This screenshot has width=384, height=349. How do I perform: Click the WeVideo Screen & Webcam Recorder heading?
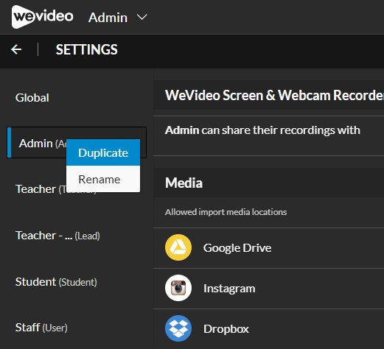(x=274, y=95)
